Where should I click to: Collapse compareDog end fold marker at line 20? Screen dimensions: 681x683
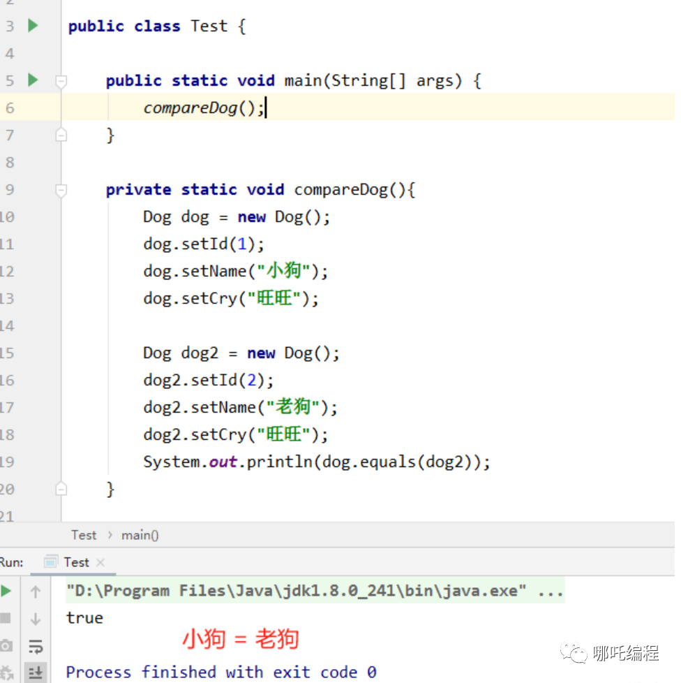click(61, 489)
